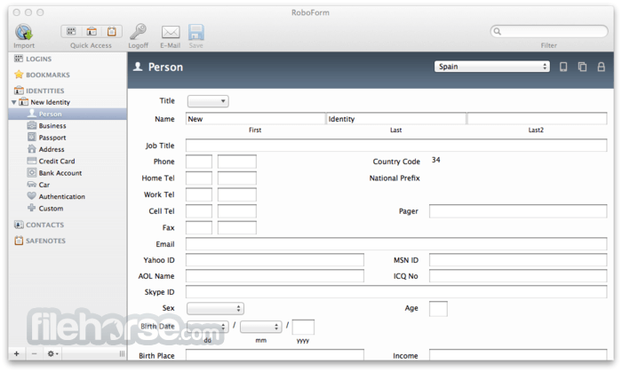The width and height of the screenshot is (622, 372).
Task: Click the Filter search box
Action: (549, 31)
